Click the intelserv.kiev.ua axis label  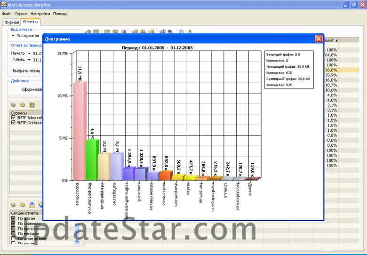pyautogui.click(x=152, y=196)
